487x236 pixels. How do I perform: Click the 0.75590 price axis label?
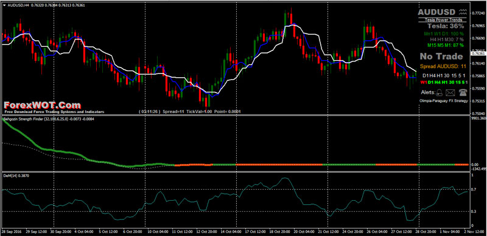[x=478, y=89]
